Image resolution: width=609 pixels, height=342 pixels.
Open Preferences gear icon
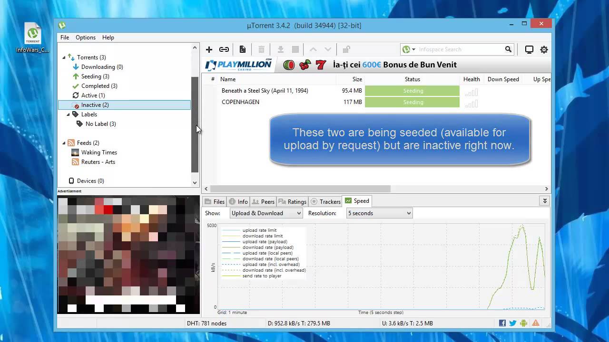[544, 49]
